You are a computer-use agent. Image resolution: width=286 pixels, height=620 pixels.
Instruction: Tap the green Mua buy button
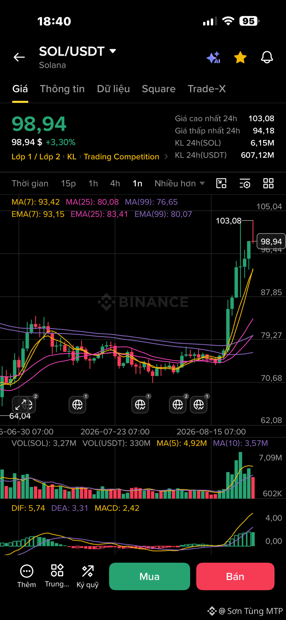coord(150,576)
